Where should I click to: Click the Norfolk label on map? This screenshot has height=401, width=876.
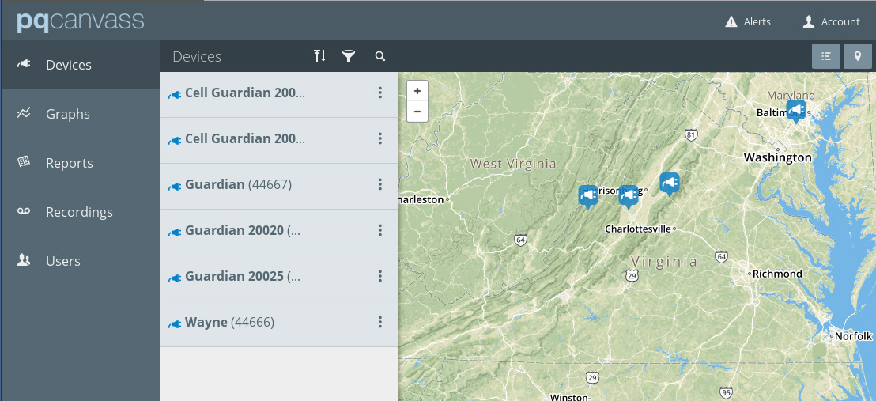(853, 336)
